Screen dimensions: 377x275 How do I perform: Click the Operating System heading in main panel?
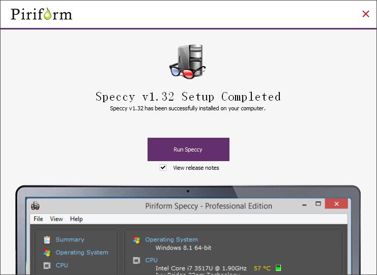click(x=171, y=240)
